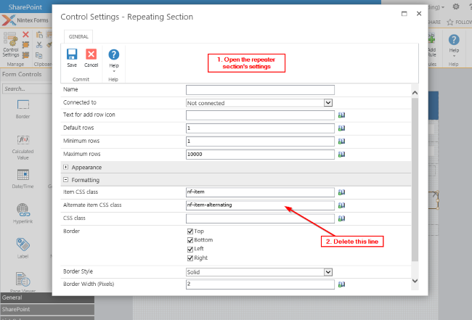Screen dimensions: 472x320
Task: Switch to the GENERAL tab
Action: coord(78,37)
